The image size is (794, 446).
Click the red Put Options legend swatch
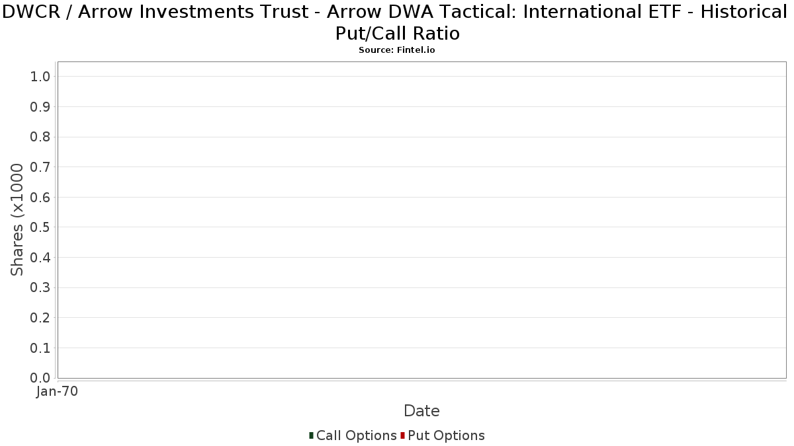coord(402,435)
